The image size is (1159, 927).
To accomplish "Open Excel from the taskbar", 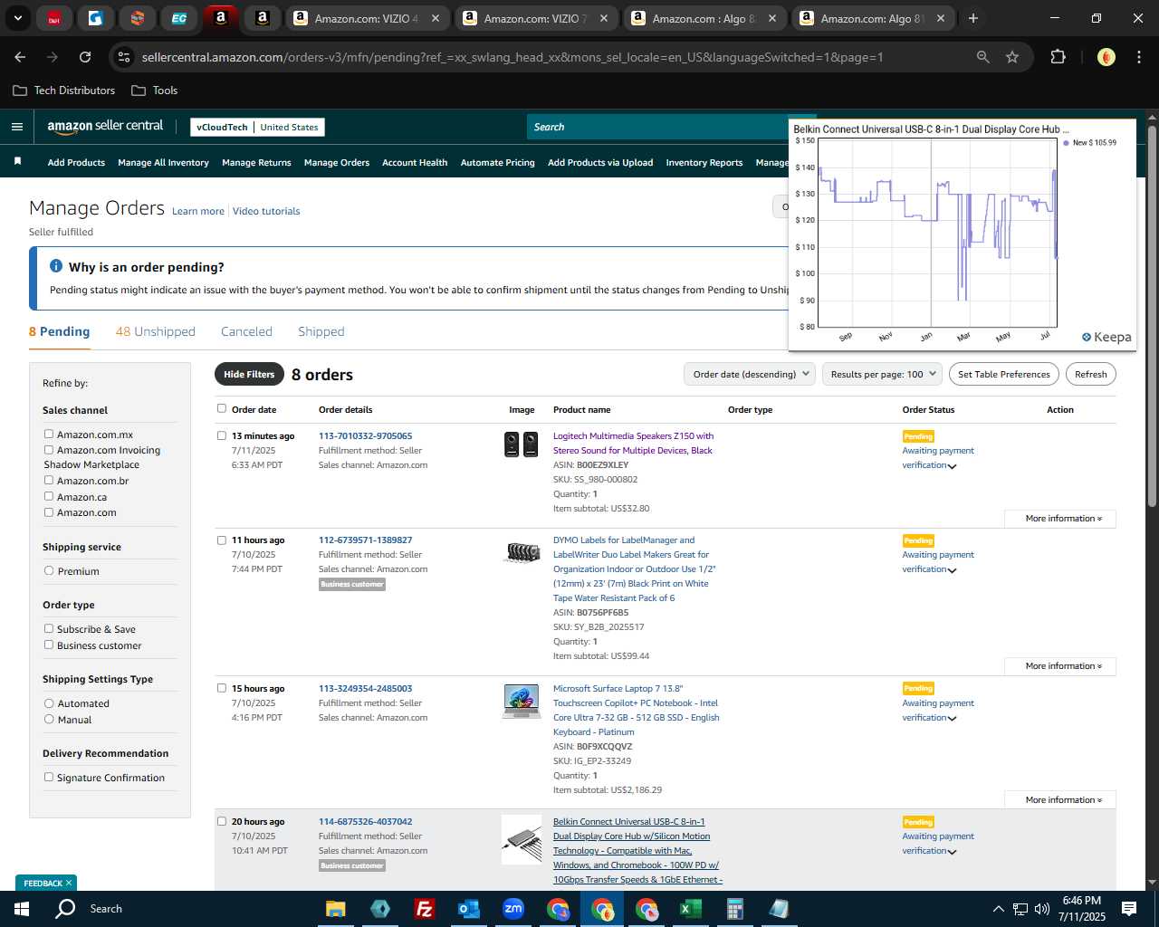I will 690,909.
